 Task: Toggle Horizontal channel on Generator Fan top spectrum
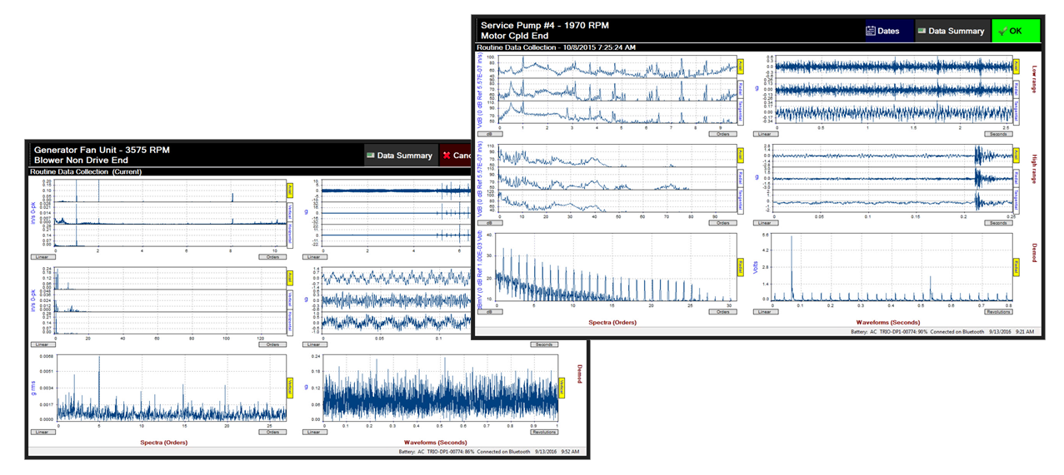[x=289, y=233]
